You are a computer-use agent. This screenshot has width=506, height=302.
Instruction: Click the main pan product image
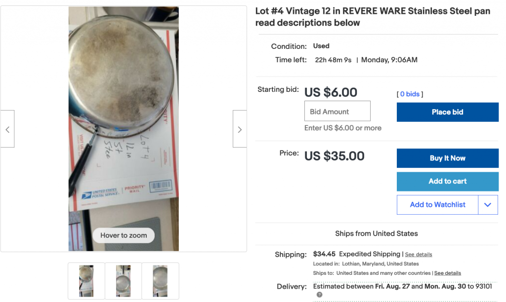tap(124, 129)
